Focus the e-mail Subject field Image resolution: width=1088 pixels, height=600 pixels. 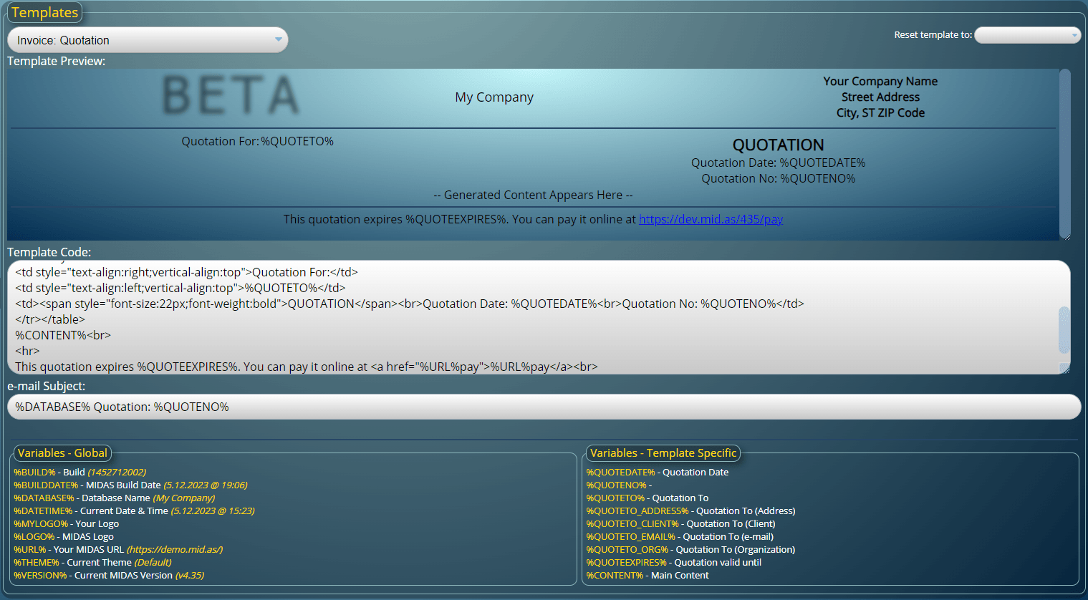543,407
